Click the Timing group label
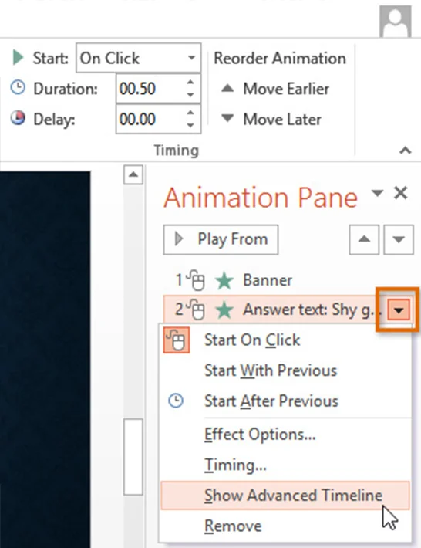The image size is (421, 548). pyautogui.click(x=177, y=151)
